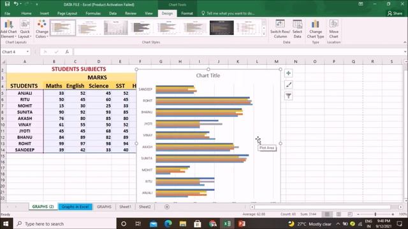The height and width of the screenshot is (229, 408).
Task: Open the File menu
Action: pyautogui.click(x=7, y=13)
